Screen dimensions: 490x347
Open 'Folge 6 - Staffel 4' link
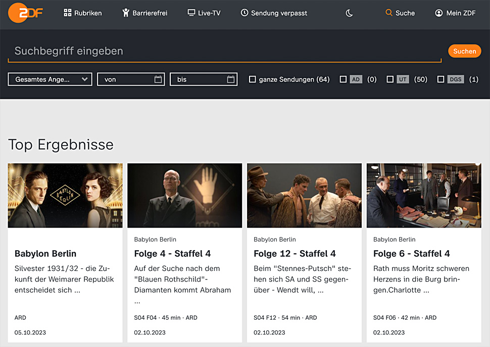point(412,253)
